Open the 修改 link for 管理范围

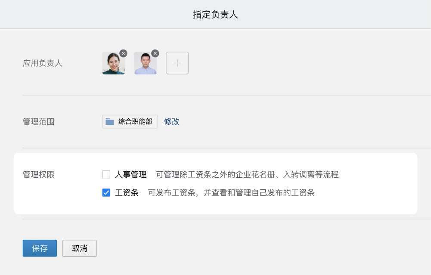tap(171, 122)
